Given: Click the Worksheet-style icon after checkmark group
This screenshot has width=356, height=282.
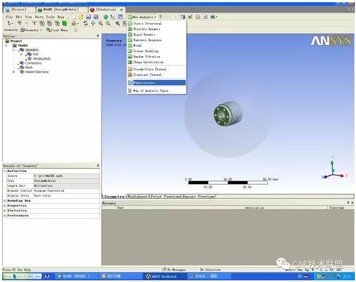Looking at the screenshot, I should pos(120,17).
